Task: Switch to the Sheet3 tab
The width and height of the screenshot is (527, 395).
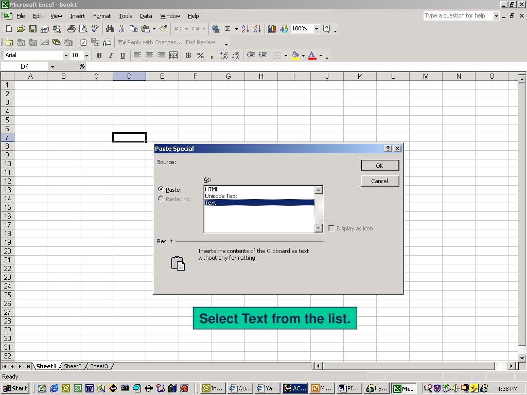Action: point(99,366)
